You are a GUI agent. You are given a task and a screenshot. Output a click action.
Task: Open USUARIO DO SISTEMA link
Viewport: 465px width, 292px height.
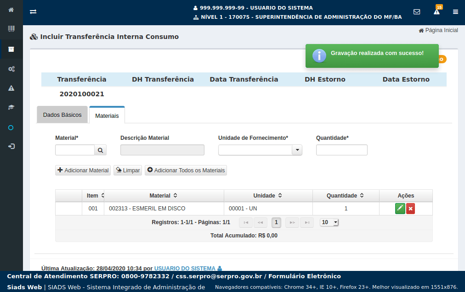(188, 268)
